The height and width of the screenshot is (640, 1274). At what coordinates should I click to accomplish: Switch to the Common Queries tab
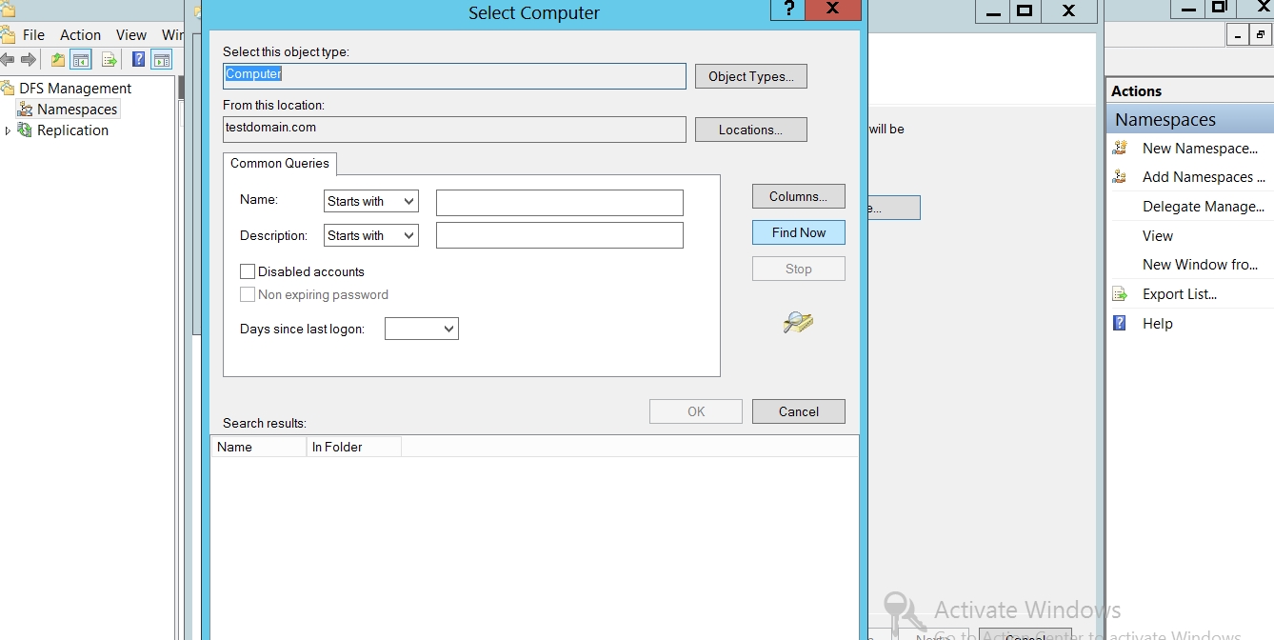click(279, 163)
